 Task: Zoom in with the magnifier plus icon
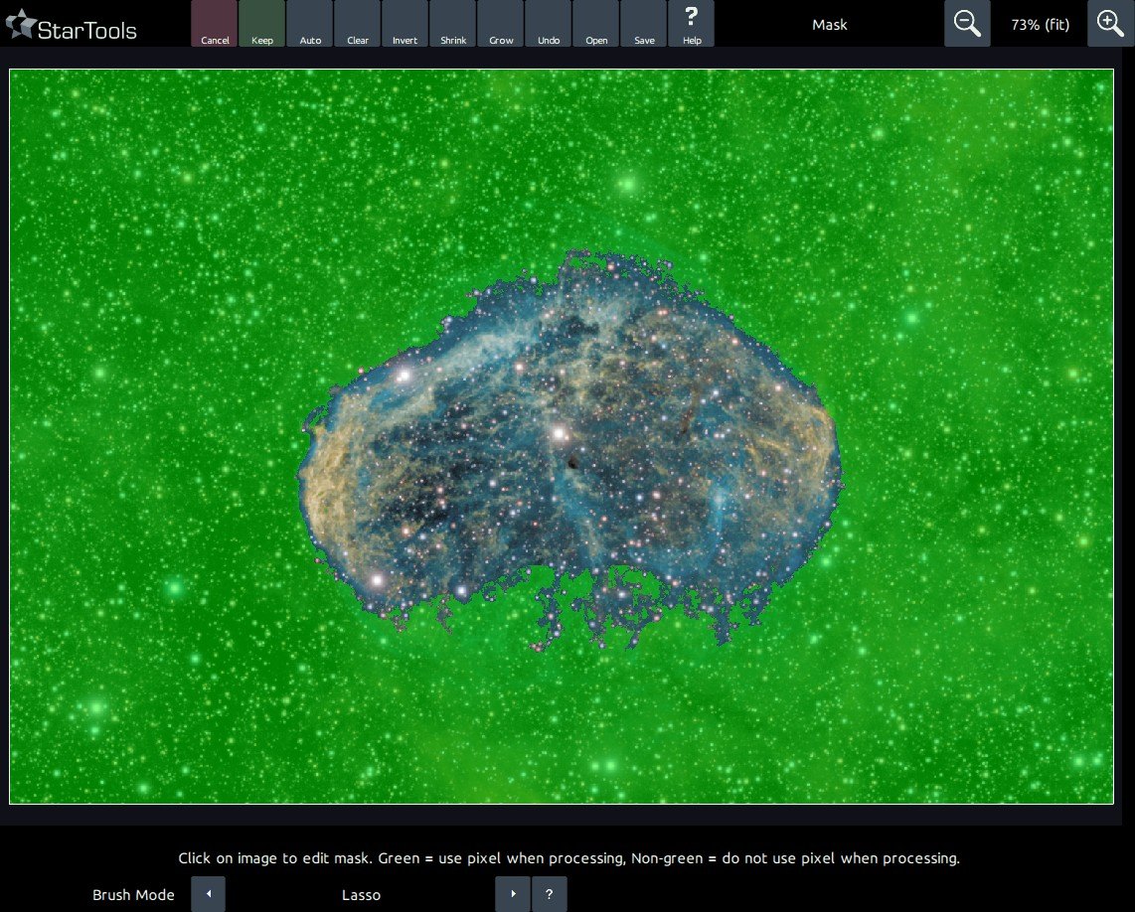point(1110,24)
